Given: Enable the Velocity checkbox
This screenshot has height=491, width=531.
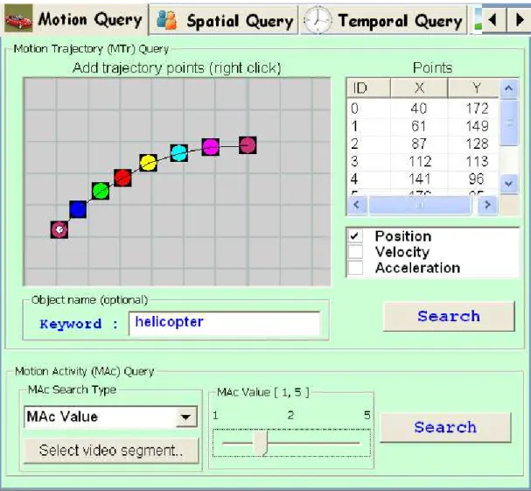Looking at the screenshot, I should click(355, 252).
